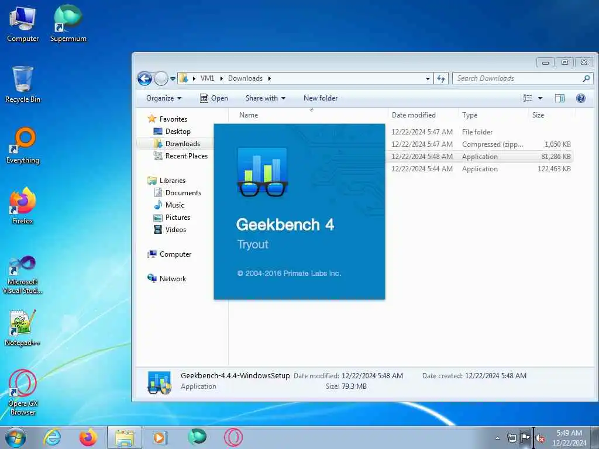Viewport: 599px width, 449px height.
Task: Click the Open toolbar button
Action: (x=214, y=98)
